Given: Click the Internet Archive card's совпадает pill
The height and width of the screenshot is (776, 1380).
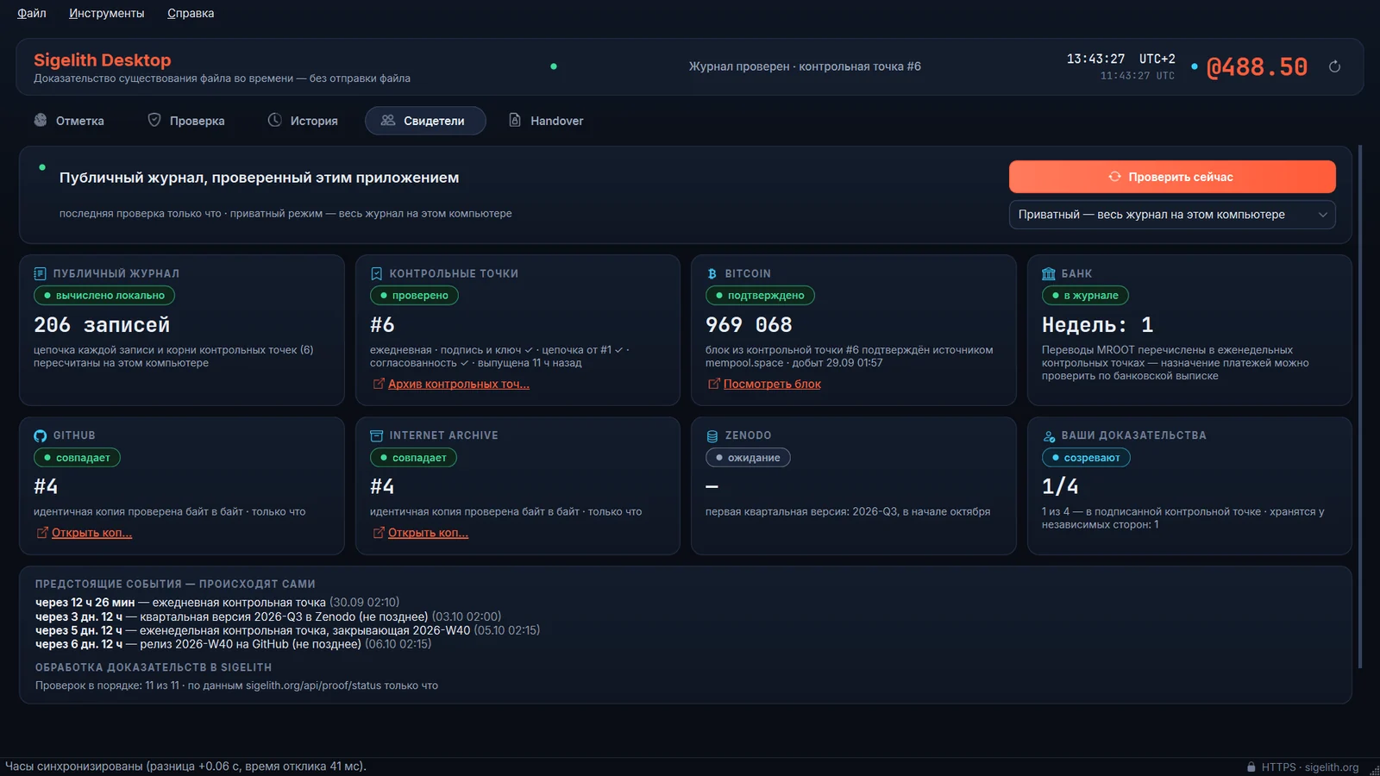Looking at the screenshot, I should coord(413,457).
